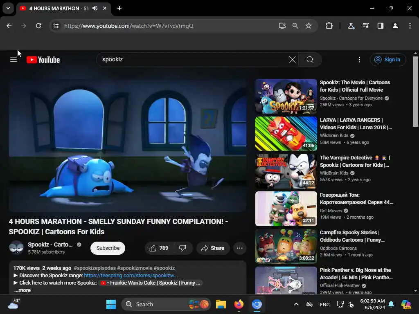The height and width of the screenshot is (314, 419).
Task: Open the #spookiz hashtag
Action: point(164,268)
